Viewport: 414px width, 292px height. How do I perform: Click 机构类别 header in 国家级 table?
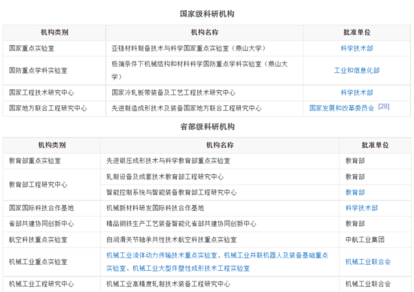(54, 32)
